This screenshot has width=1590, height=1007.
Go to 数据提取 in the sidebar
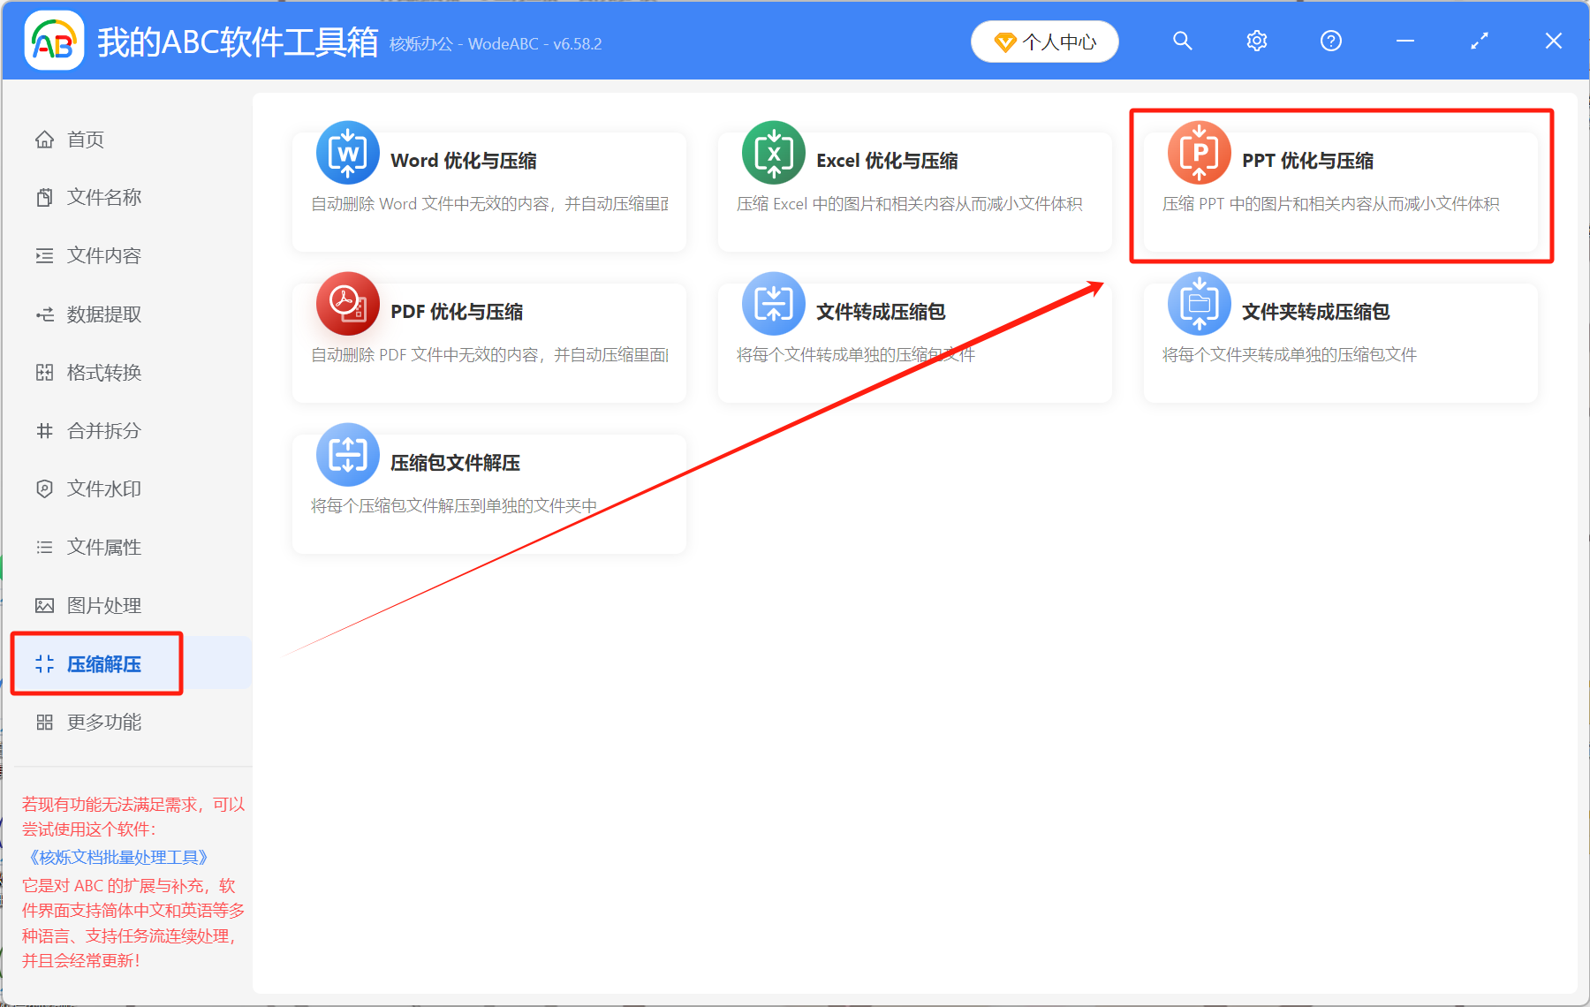[102, 314]
